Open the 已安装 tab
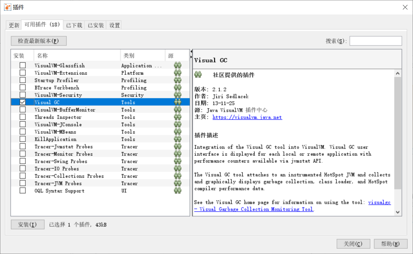 [95, 25]
